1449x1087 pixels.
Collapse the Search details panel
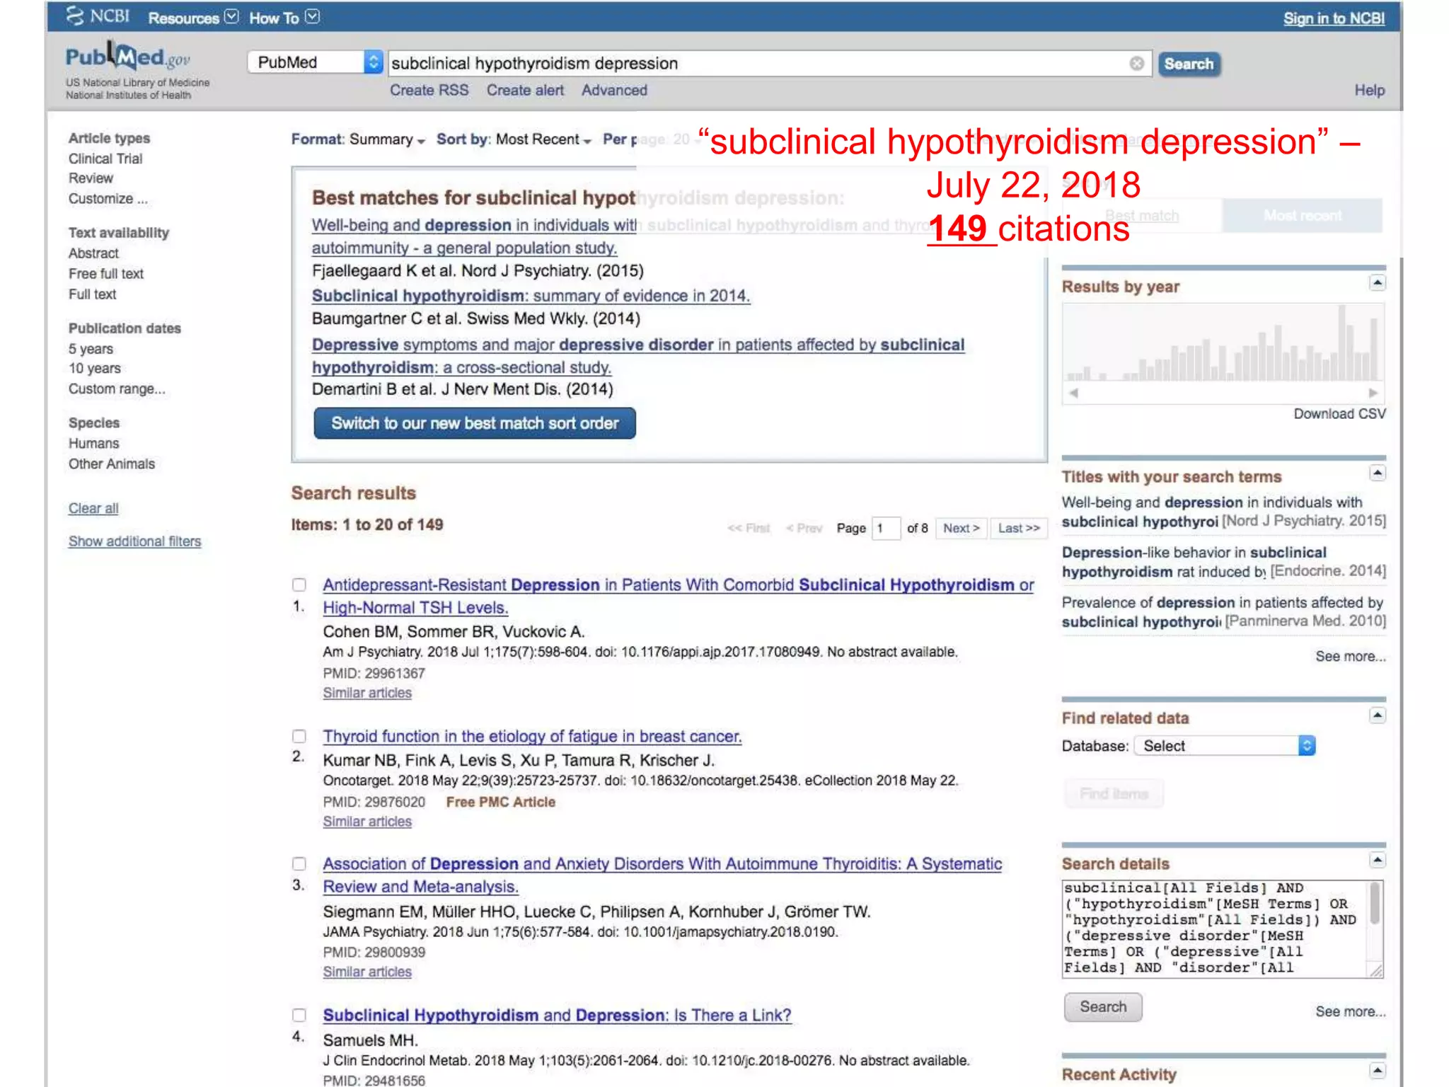coord(1377,861)
